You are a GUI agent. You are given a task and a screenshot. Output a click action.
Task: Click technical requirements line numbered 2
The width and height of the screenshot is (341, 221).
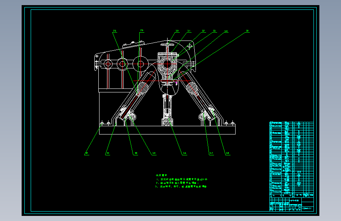(177, 183)
